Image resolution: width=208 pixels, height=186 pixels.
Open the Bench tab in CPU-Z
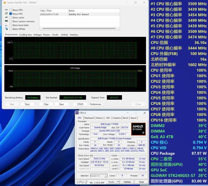pos(125,118)
